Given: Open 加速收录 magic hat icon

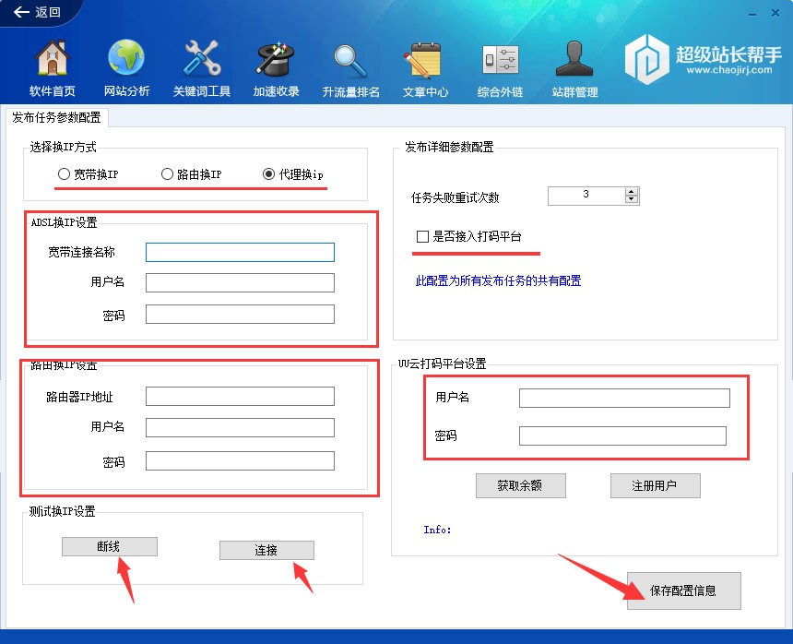Looking at the screenshot, I should [x=276, y=59].
